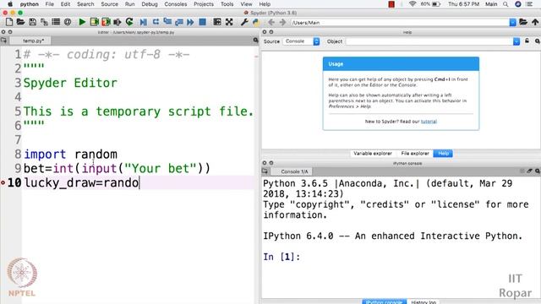Browse editor tabs button left of temp.py
Image resolution: width=541 pixels, height=304 pixels.
click(3, 41)
